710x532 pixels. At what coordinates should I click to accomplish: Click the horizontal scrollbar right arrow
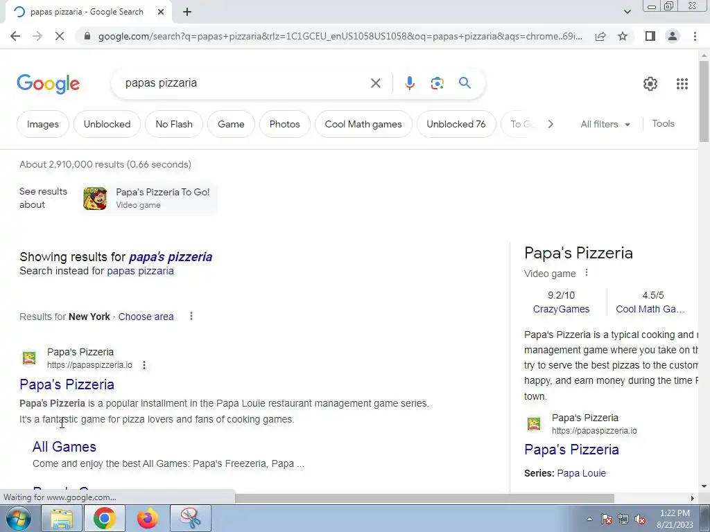click(692, 498)
